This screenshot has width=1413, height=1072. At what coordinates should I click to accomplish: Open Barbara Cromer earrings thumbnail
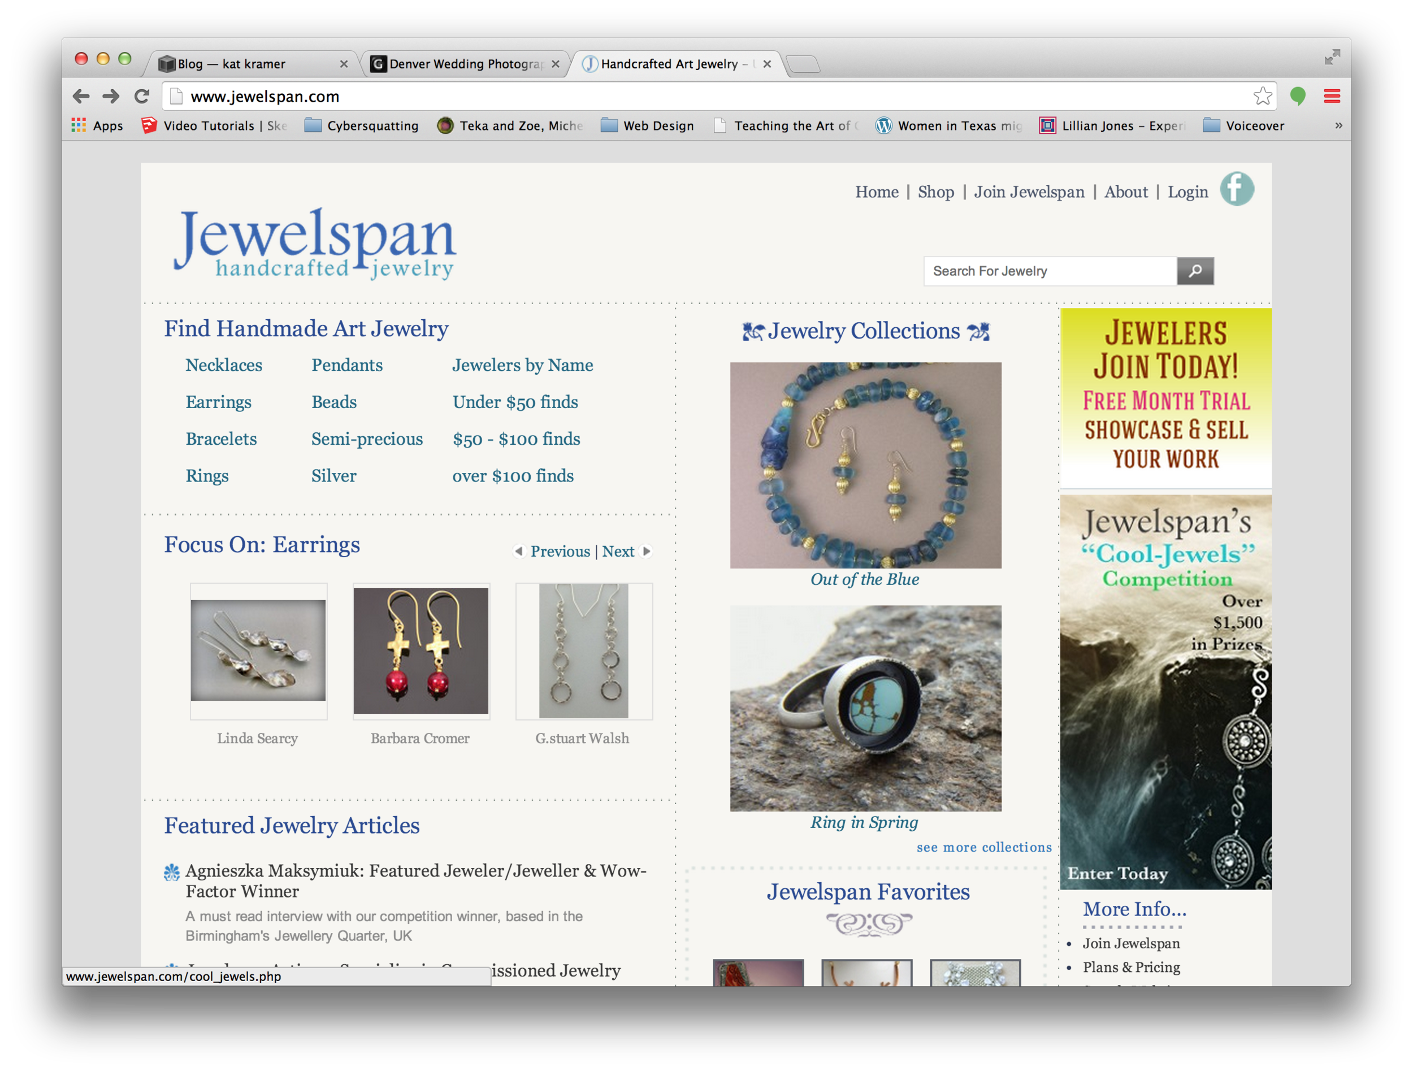[x=421, y=651]
